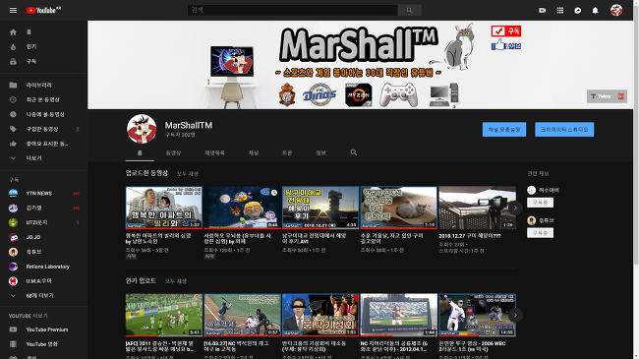
Task: Search within channel using tab-bar magnifier
Action: 353,152
